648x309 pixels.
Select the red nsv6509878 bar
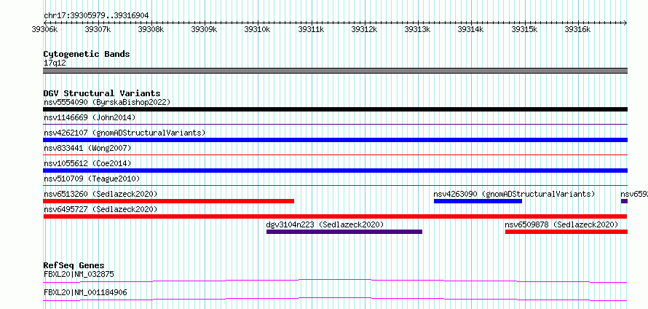point(566,232)
